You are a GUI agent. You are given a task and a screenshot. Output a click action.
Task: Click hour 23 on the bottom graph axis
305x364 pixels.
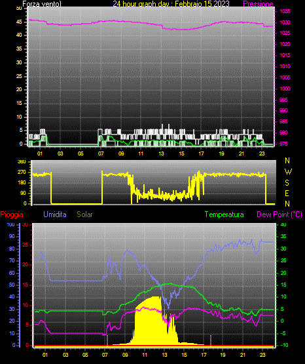pos(262,355)
